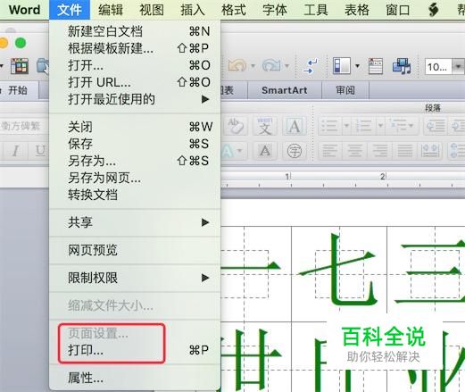Image resolution: width=465 pixels, height=392 pixels.
Task: Open the 工具 menu
Action: click(316, 10)
